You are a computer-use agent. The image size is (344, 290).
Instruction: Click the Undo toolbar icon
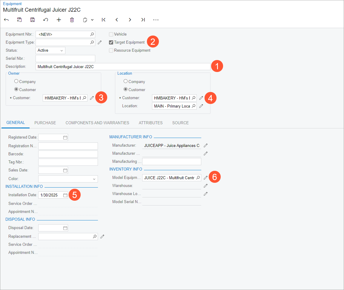pos(46,20)
